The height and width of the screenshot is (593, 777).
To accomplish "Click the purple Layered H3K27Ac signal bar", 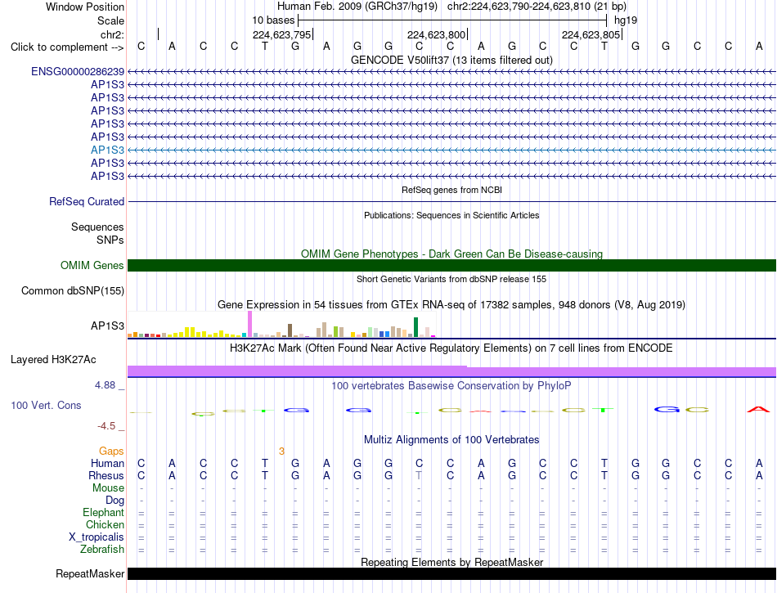I will point(451,371).
